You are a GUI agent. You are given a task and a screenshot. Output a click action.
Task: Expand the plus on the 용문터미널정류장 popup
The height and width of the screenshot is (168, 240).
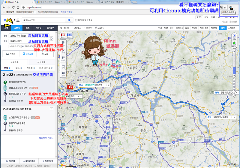click(x=232, y=117)
